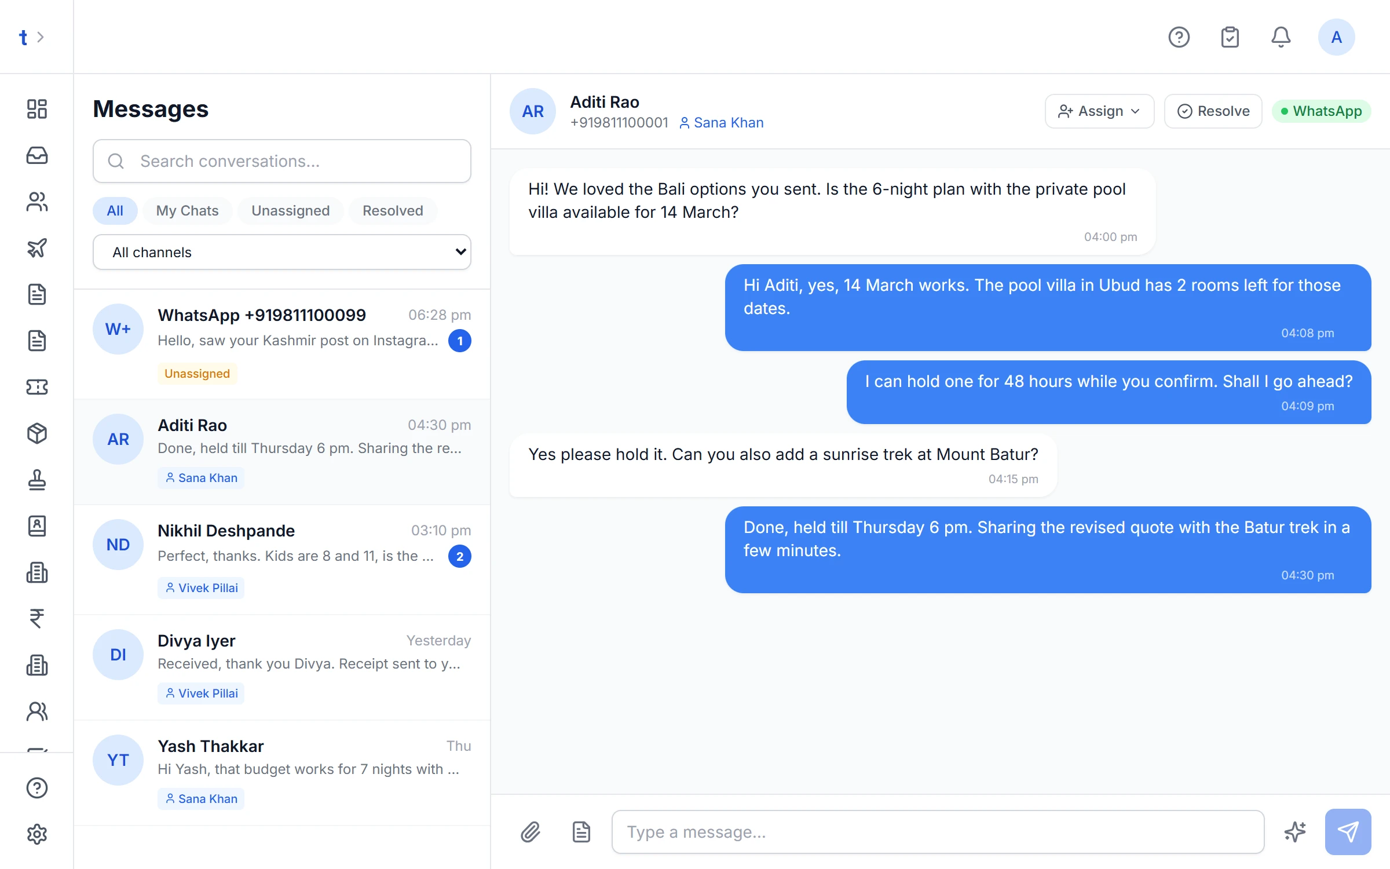The width and height of the screenshot is (1390, 869).
Task: Open the user avatar 'A' menu
Action: 1336,37
